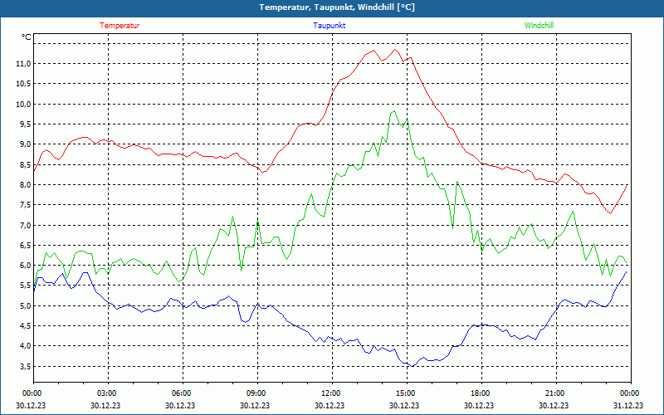Click the 6,5 y-axis value

(25, 245)
